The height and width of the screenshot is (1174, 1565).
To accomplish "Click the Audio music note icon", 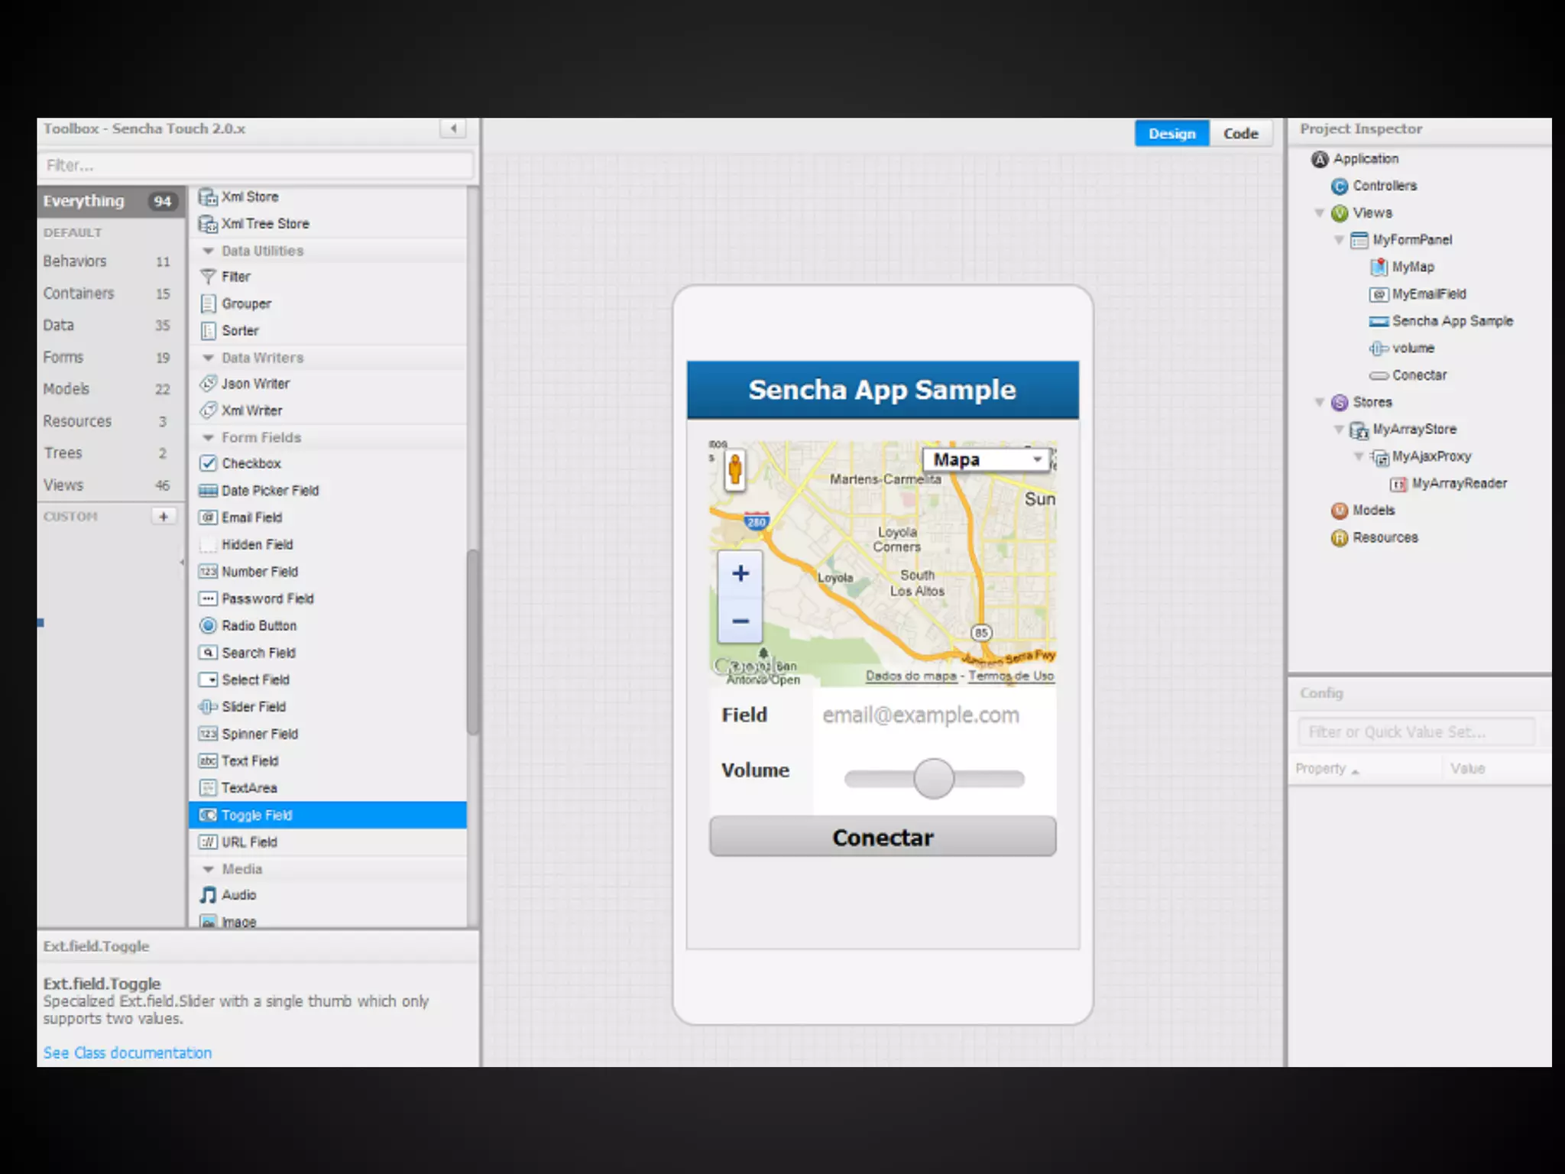I will click(x=208, y=895).
